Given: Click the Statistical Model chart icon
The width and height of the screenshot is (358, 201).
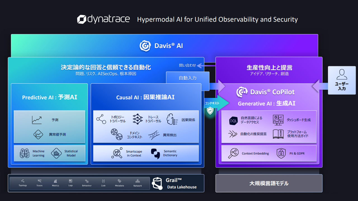Looking at the screenshot, I should [56, 153].
